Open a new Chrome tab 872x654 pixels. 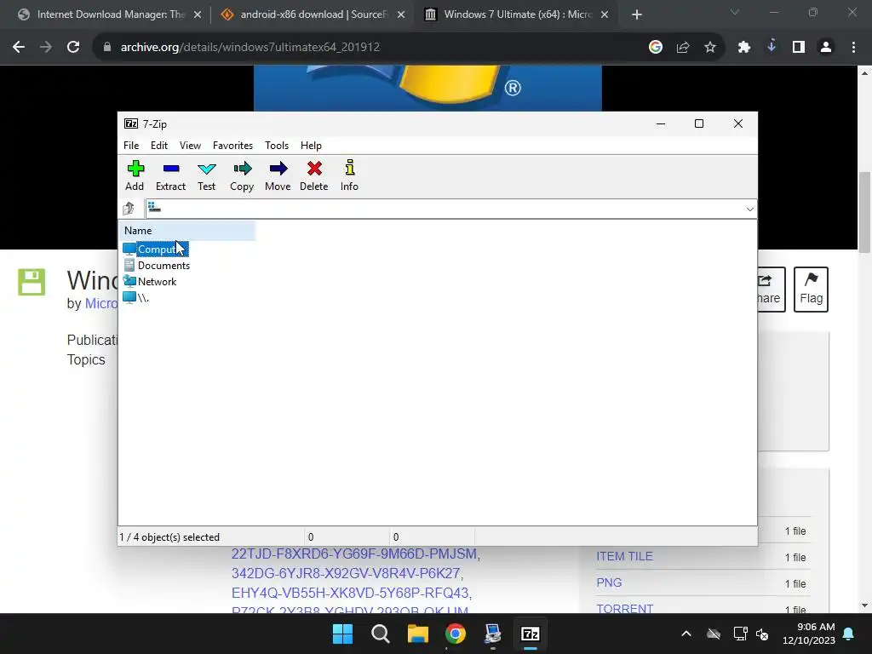pos(637,14)
